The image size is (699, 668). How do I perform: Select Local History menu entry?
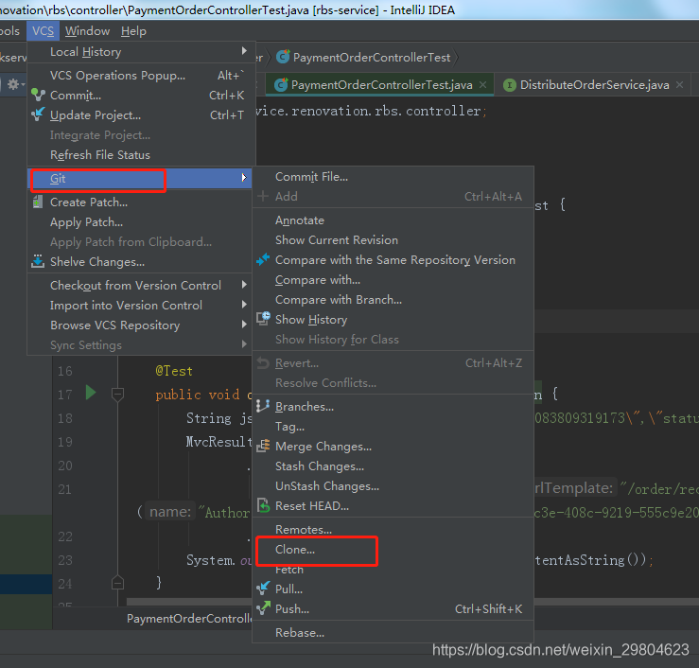pos(140,52)
